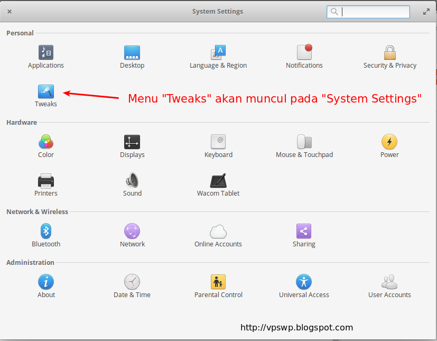This screenshot has height=341, width=437.
Task: Open Security & Privacy settings
Action: [389, 57]
